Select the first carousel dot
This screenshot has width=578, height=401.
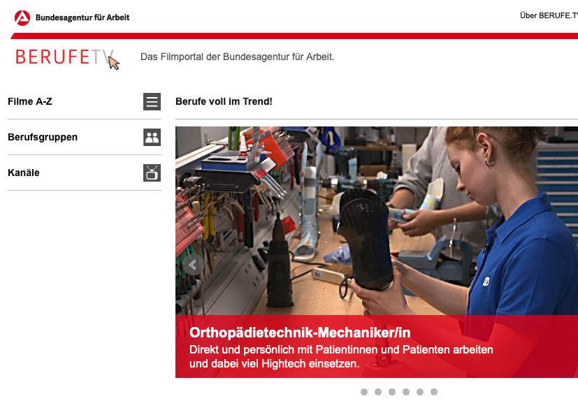[364, 392]
